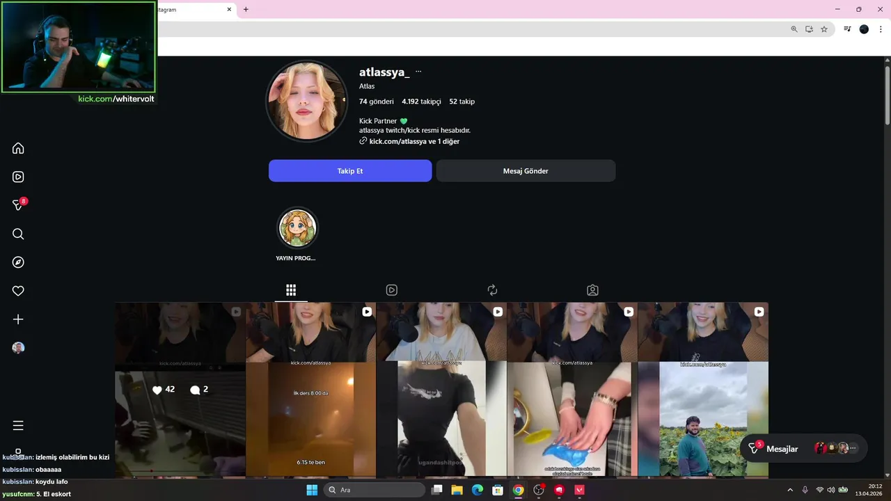The height and width of the screenshot is (501, 891).
Task: Open the reel with blue slime hands
Action: (572, 390)
